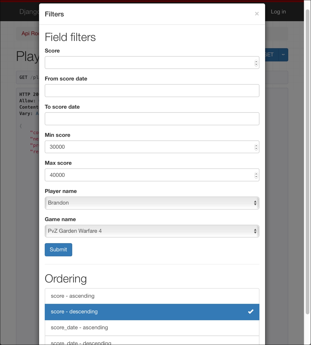Open the Game name dropdown
This screenshot has height=345, width=311.
[x=152, y=231]
